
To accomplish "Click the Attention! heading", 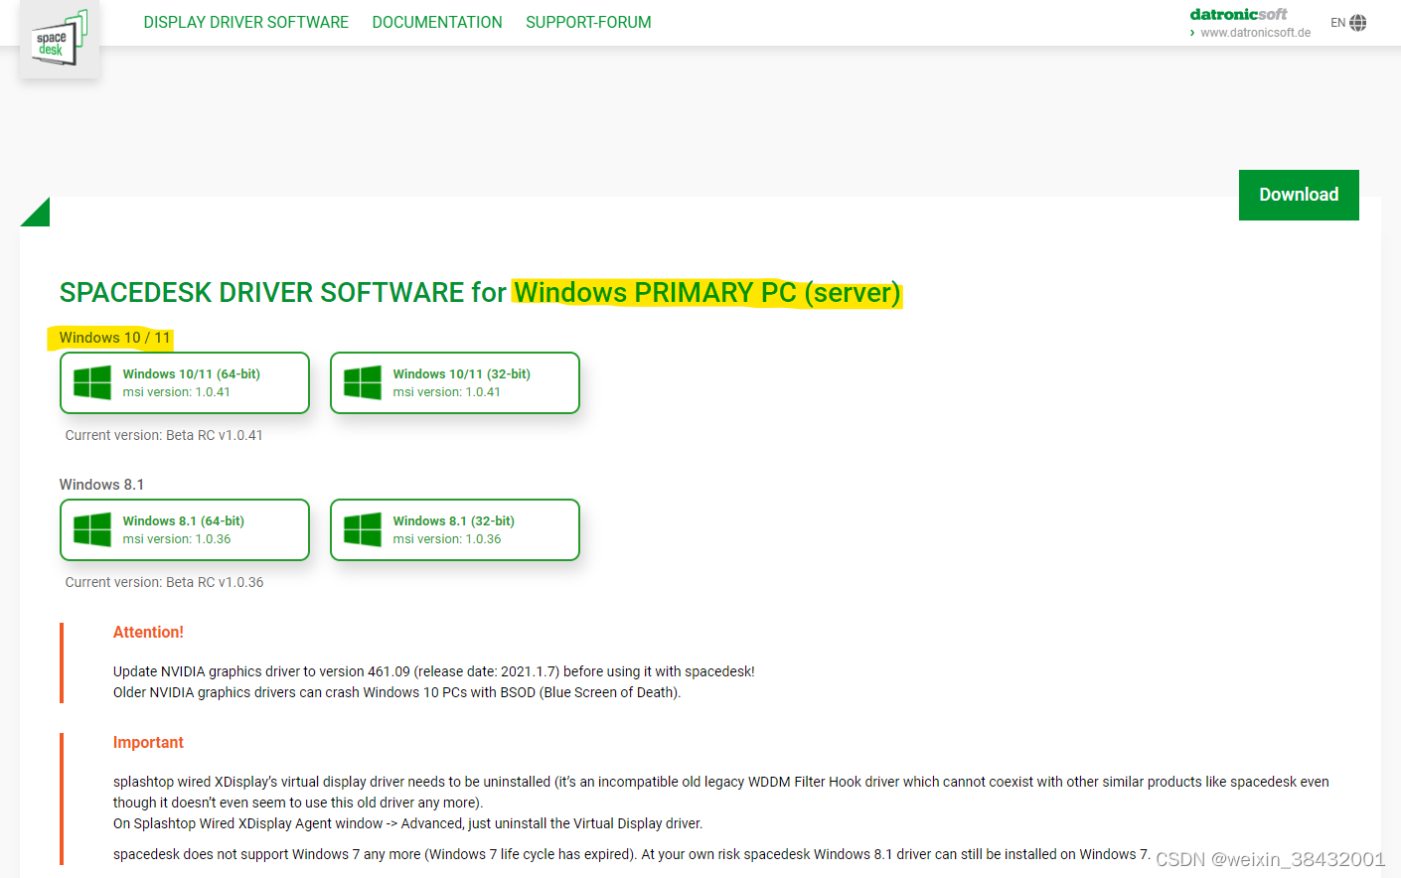I will pyautogui.click(x=148, y=632).
